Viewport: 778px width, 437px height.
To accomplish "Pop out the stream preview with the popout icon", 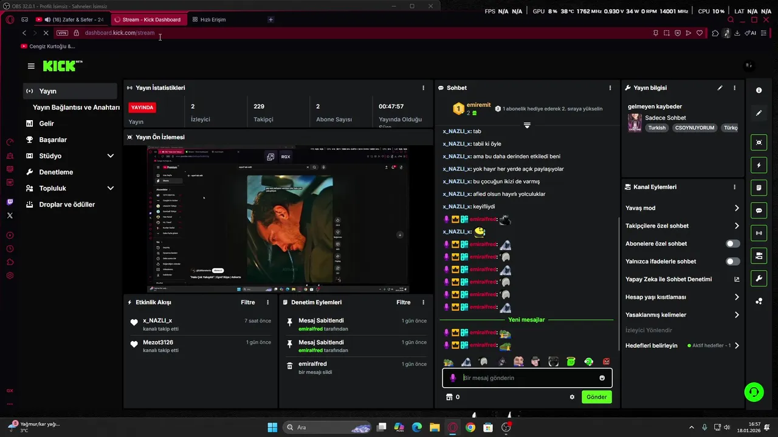I will pos(270,157).
